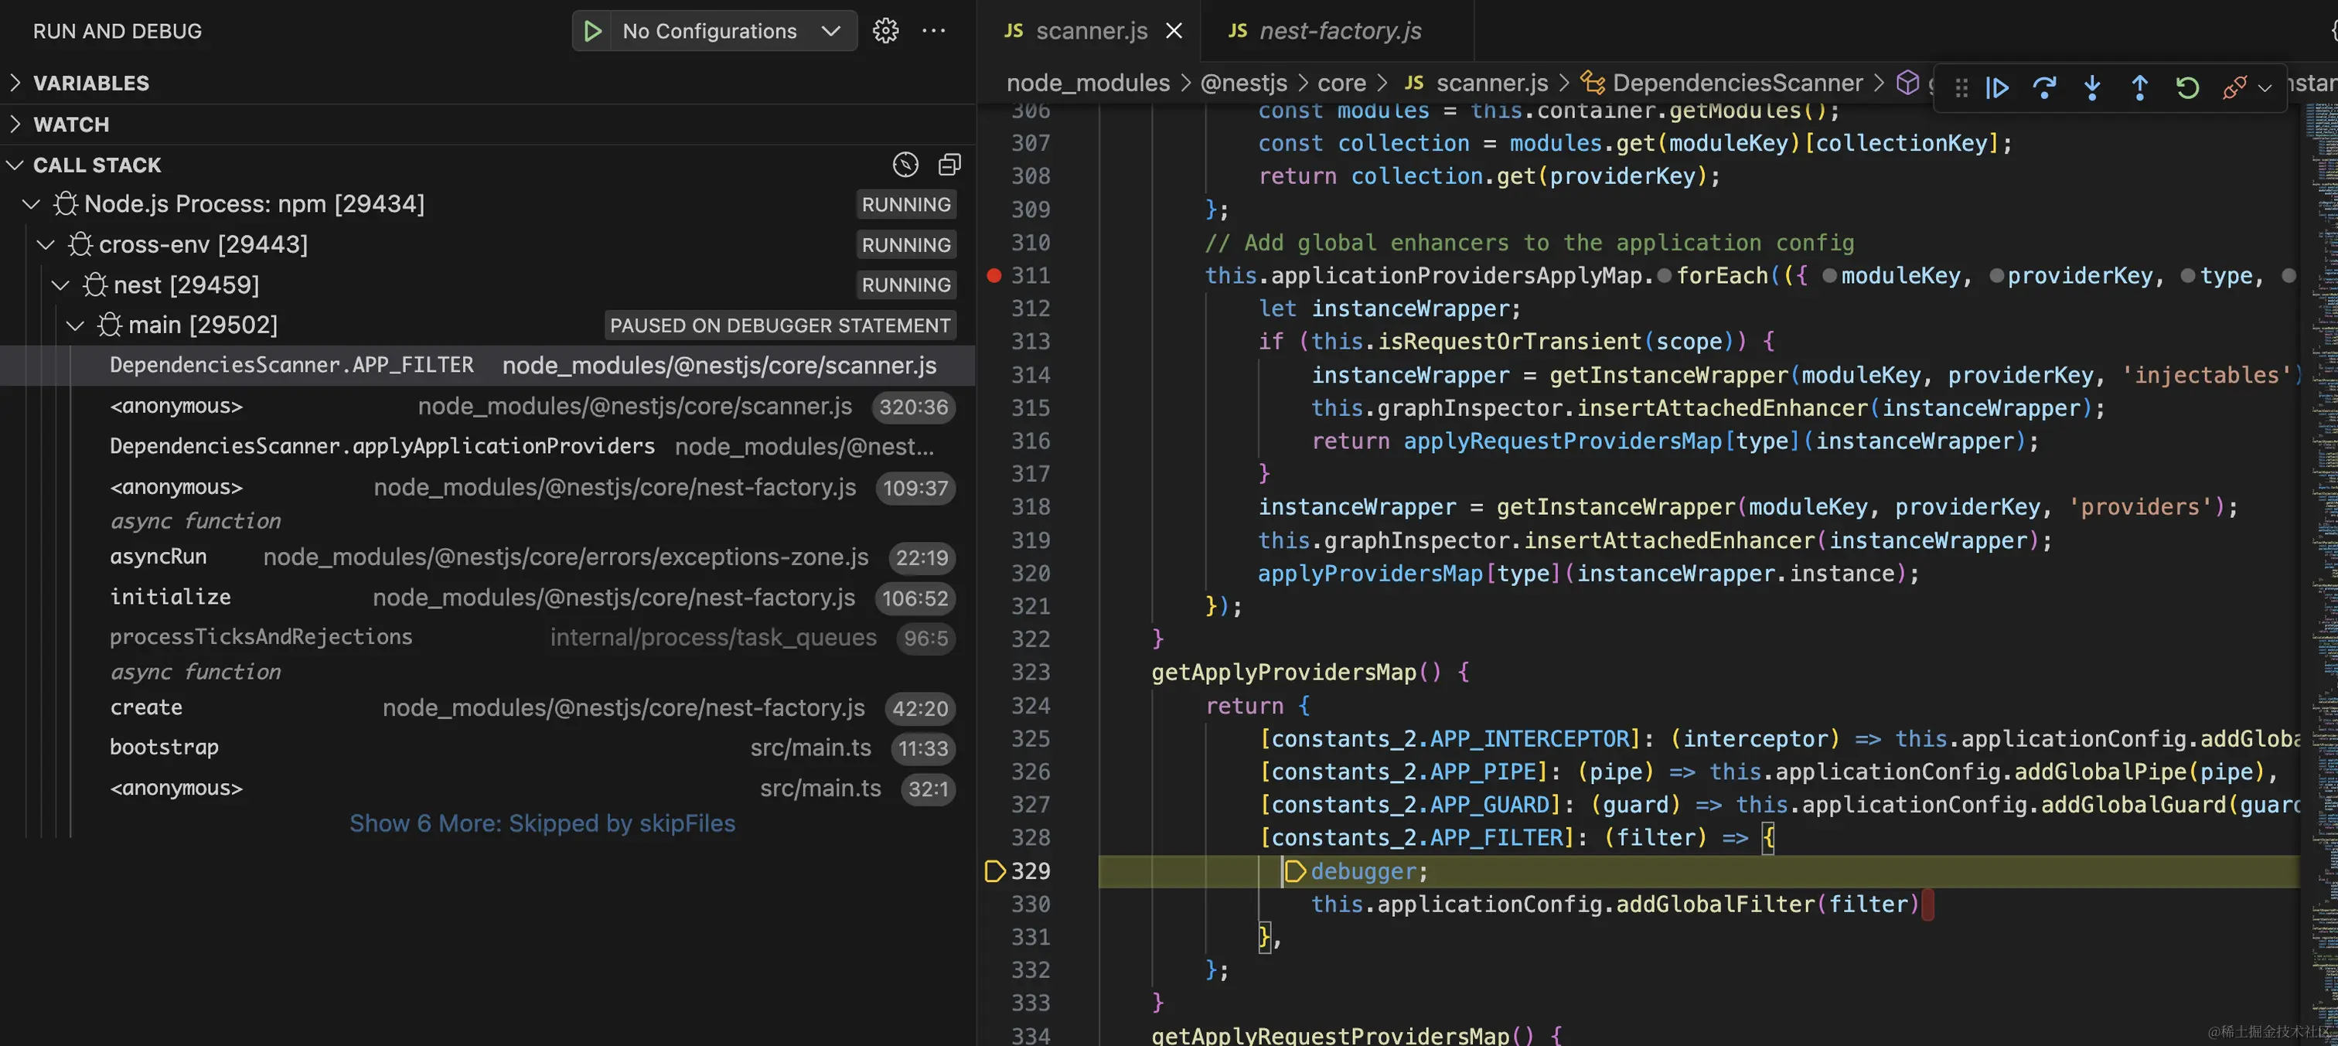Click the node_modules breadcrumb
Viewport: 2338px width, 1046px height.
point(1087,83)
